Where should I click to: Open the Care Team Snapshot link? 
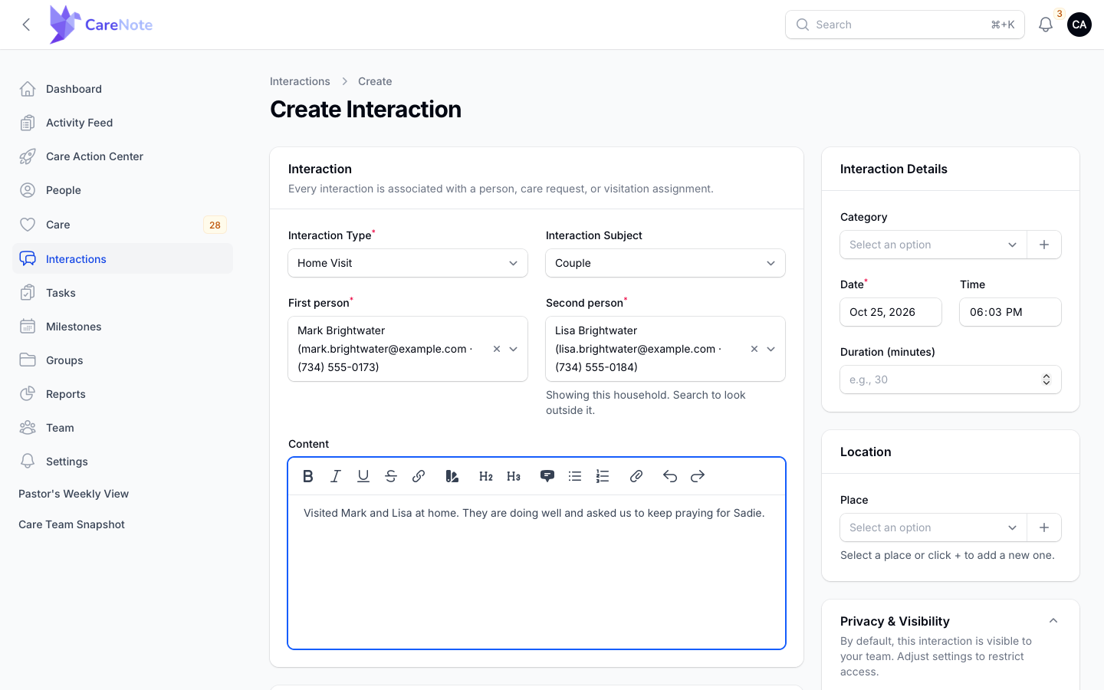(71, 524)
